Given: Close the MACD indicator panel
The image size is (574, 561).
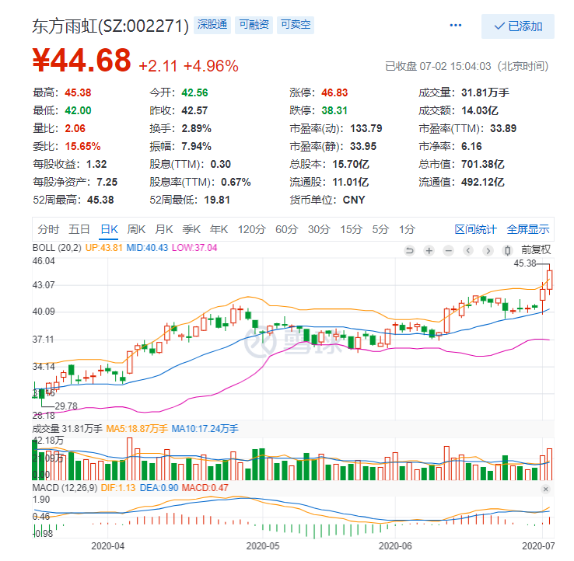Looking at the screenshot, I should [x=545, y=490].
